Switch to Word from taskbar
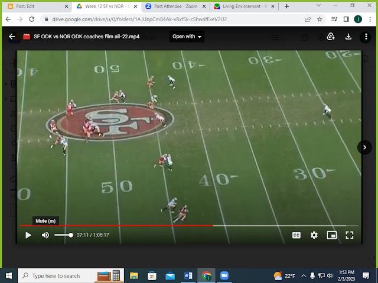The width and height of the screenshot is (378, 283). [188, 275]
